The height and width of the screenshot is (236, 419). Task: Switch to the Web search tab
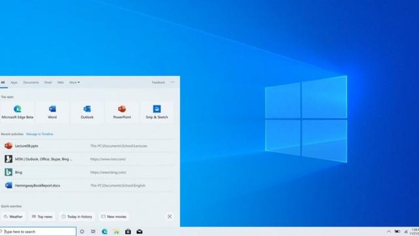coord(61,83)
